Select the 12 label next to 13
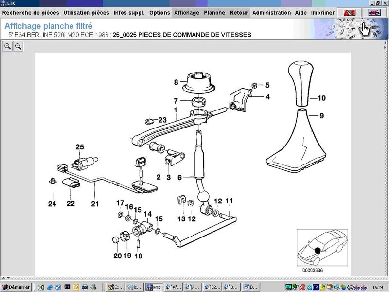 (192, 219)
